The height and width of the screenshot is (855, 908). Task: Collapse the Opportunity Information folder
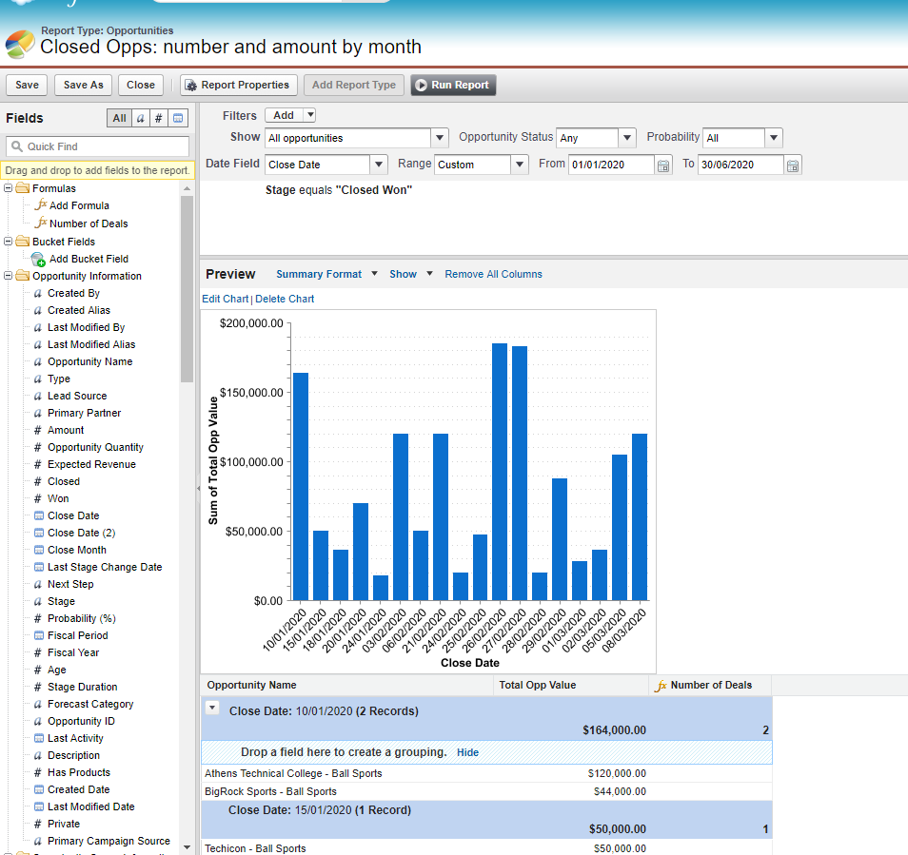coord(9,276)
